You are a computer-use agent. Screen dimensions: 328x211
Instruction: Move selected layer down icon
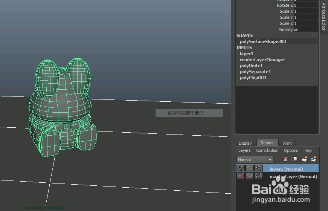294,159
